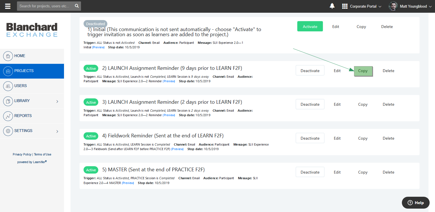Viewport: 435px width, 212px height.
Task: Open USERS in sidebar
Action: click(32, 86)
